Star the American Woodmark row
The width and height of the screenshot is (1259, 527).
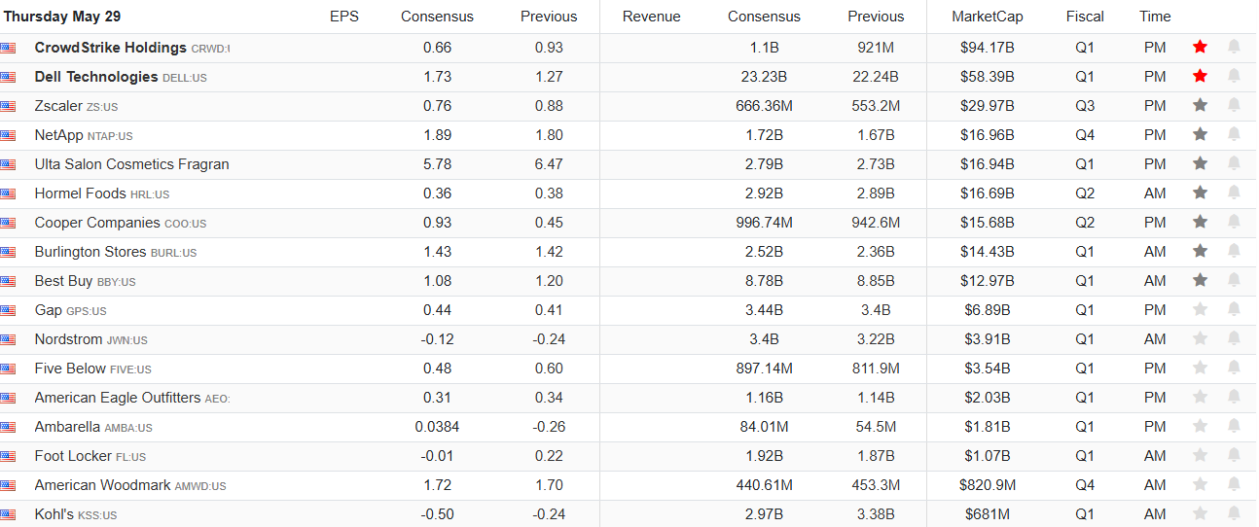click(1200, 484)
